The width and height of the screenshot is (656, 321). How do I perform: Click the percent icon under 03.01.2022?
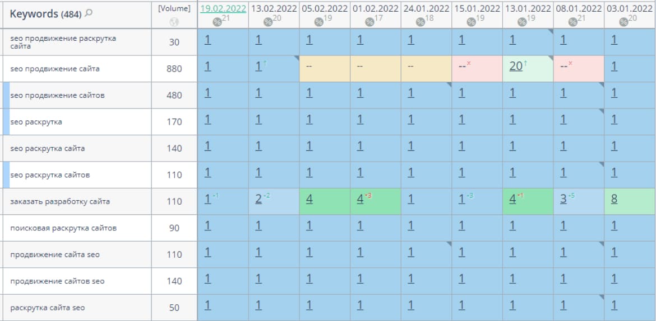coord(623,22)
